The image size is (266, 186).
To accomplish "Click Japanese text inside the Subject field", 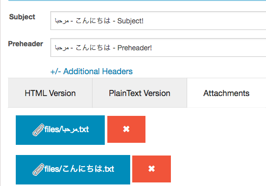I will tap(93, 21).
